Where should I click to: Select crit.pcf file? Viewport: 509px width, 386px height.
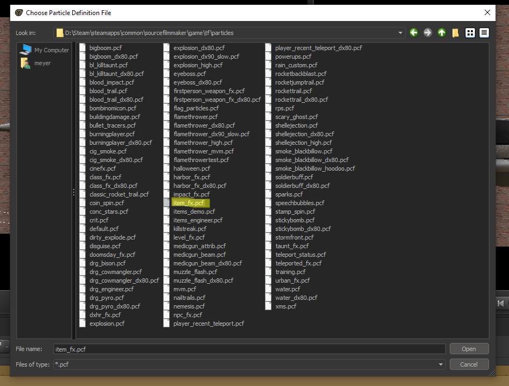pos(99,220)
